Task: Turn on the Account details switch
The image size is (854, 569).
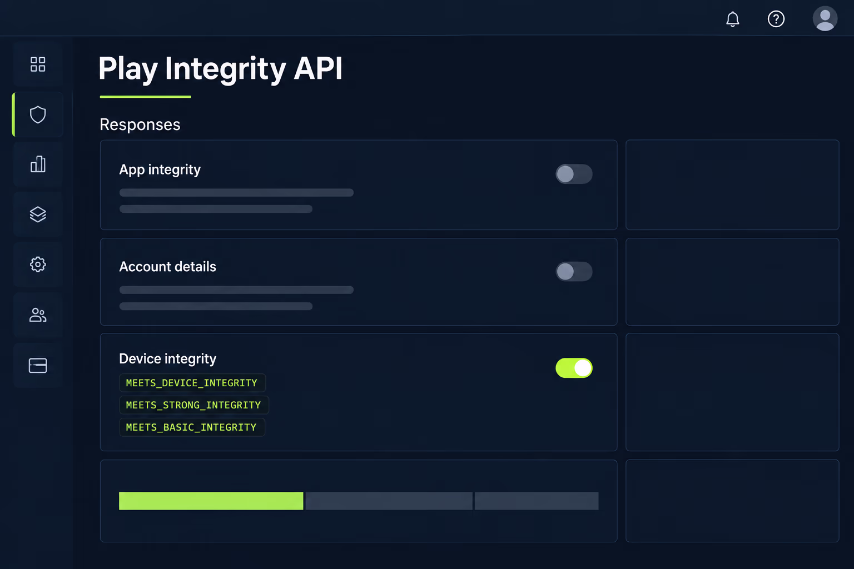Action: click(x=574, y=271)
